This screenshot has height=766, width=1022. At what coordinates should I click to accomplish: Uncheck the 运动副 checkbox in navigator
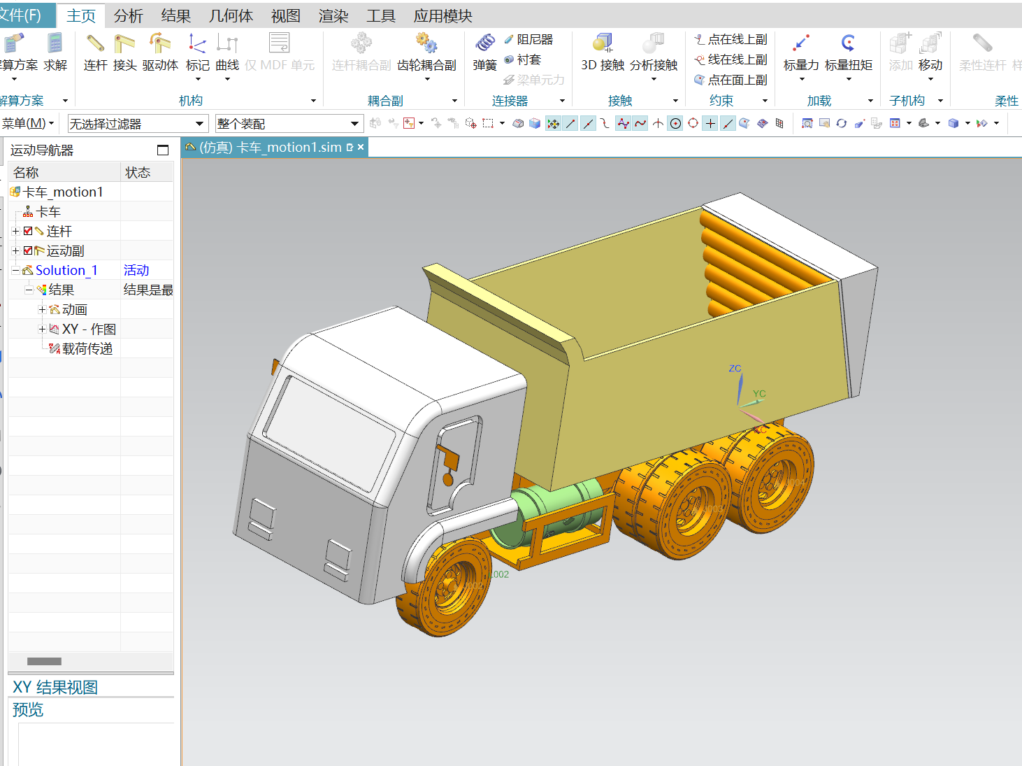click(x=28, y=250)
